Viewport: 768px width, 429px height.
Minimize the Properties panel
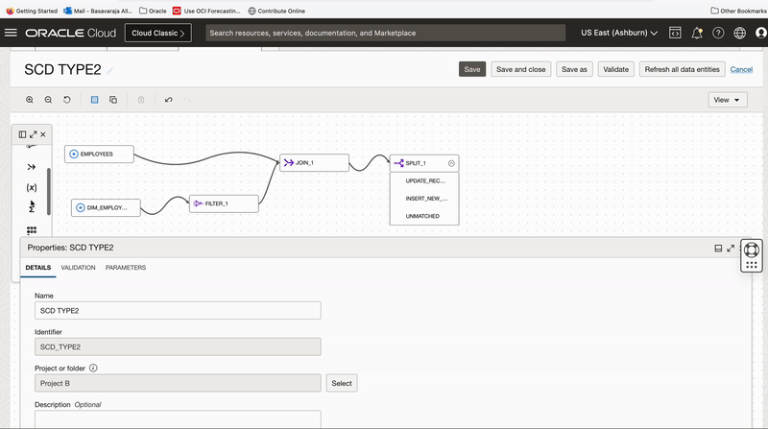click(718, 249)
